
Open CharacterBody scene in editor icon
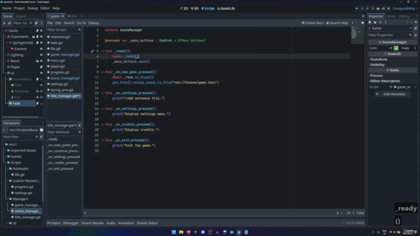(x=33, y=37)
